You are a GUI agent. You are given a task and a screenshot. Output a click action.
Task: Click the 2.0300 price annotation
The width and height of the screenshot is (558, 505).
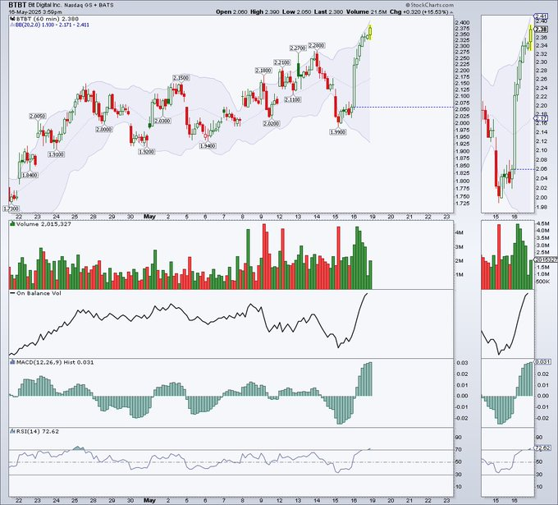(162, 121)
